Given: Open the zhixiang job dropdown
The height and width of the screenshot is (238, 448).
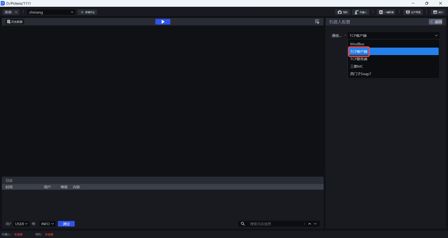Looking at the screenshot, I should (x=51, y=12).
